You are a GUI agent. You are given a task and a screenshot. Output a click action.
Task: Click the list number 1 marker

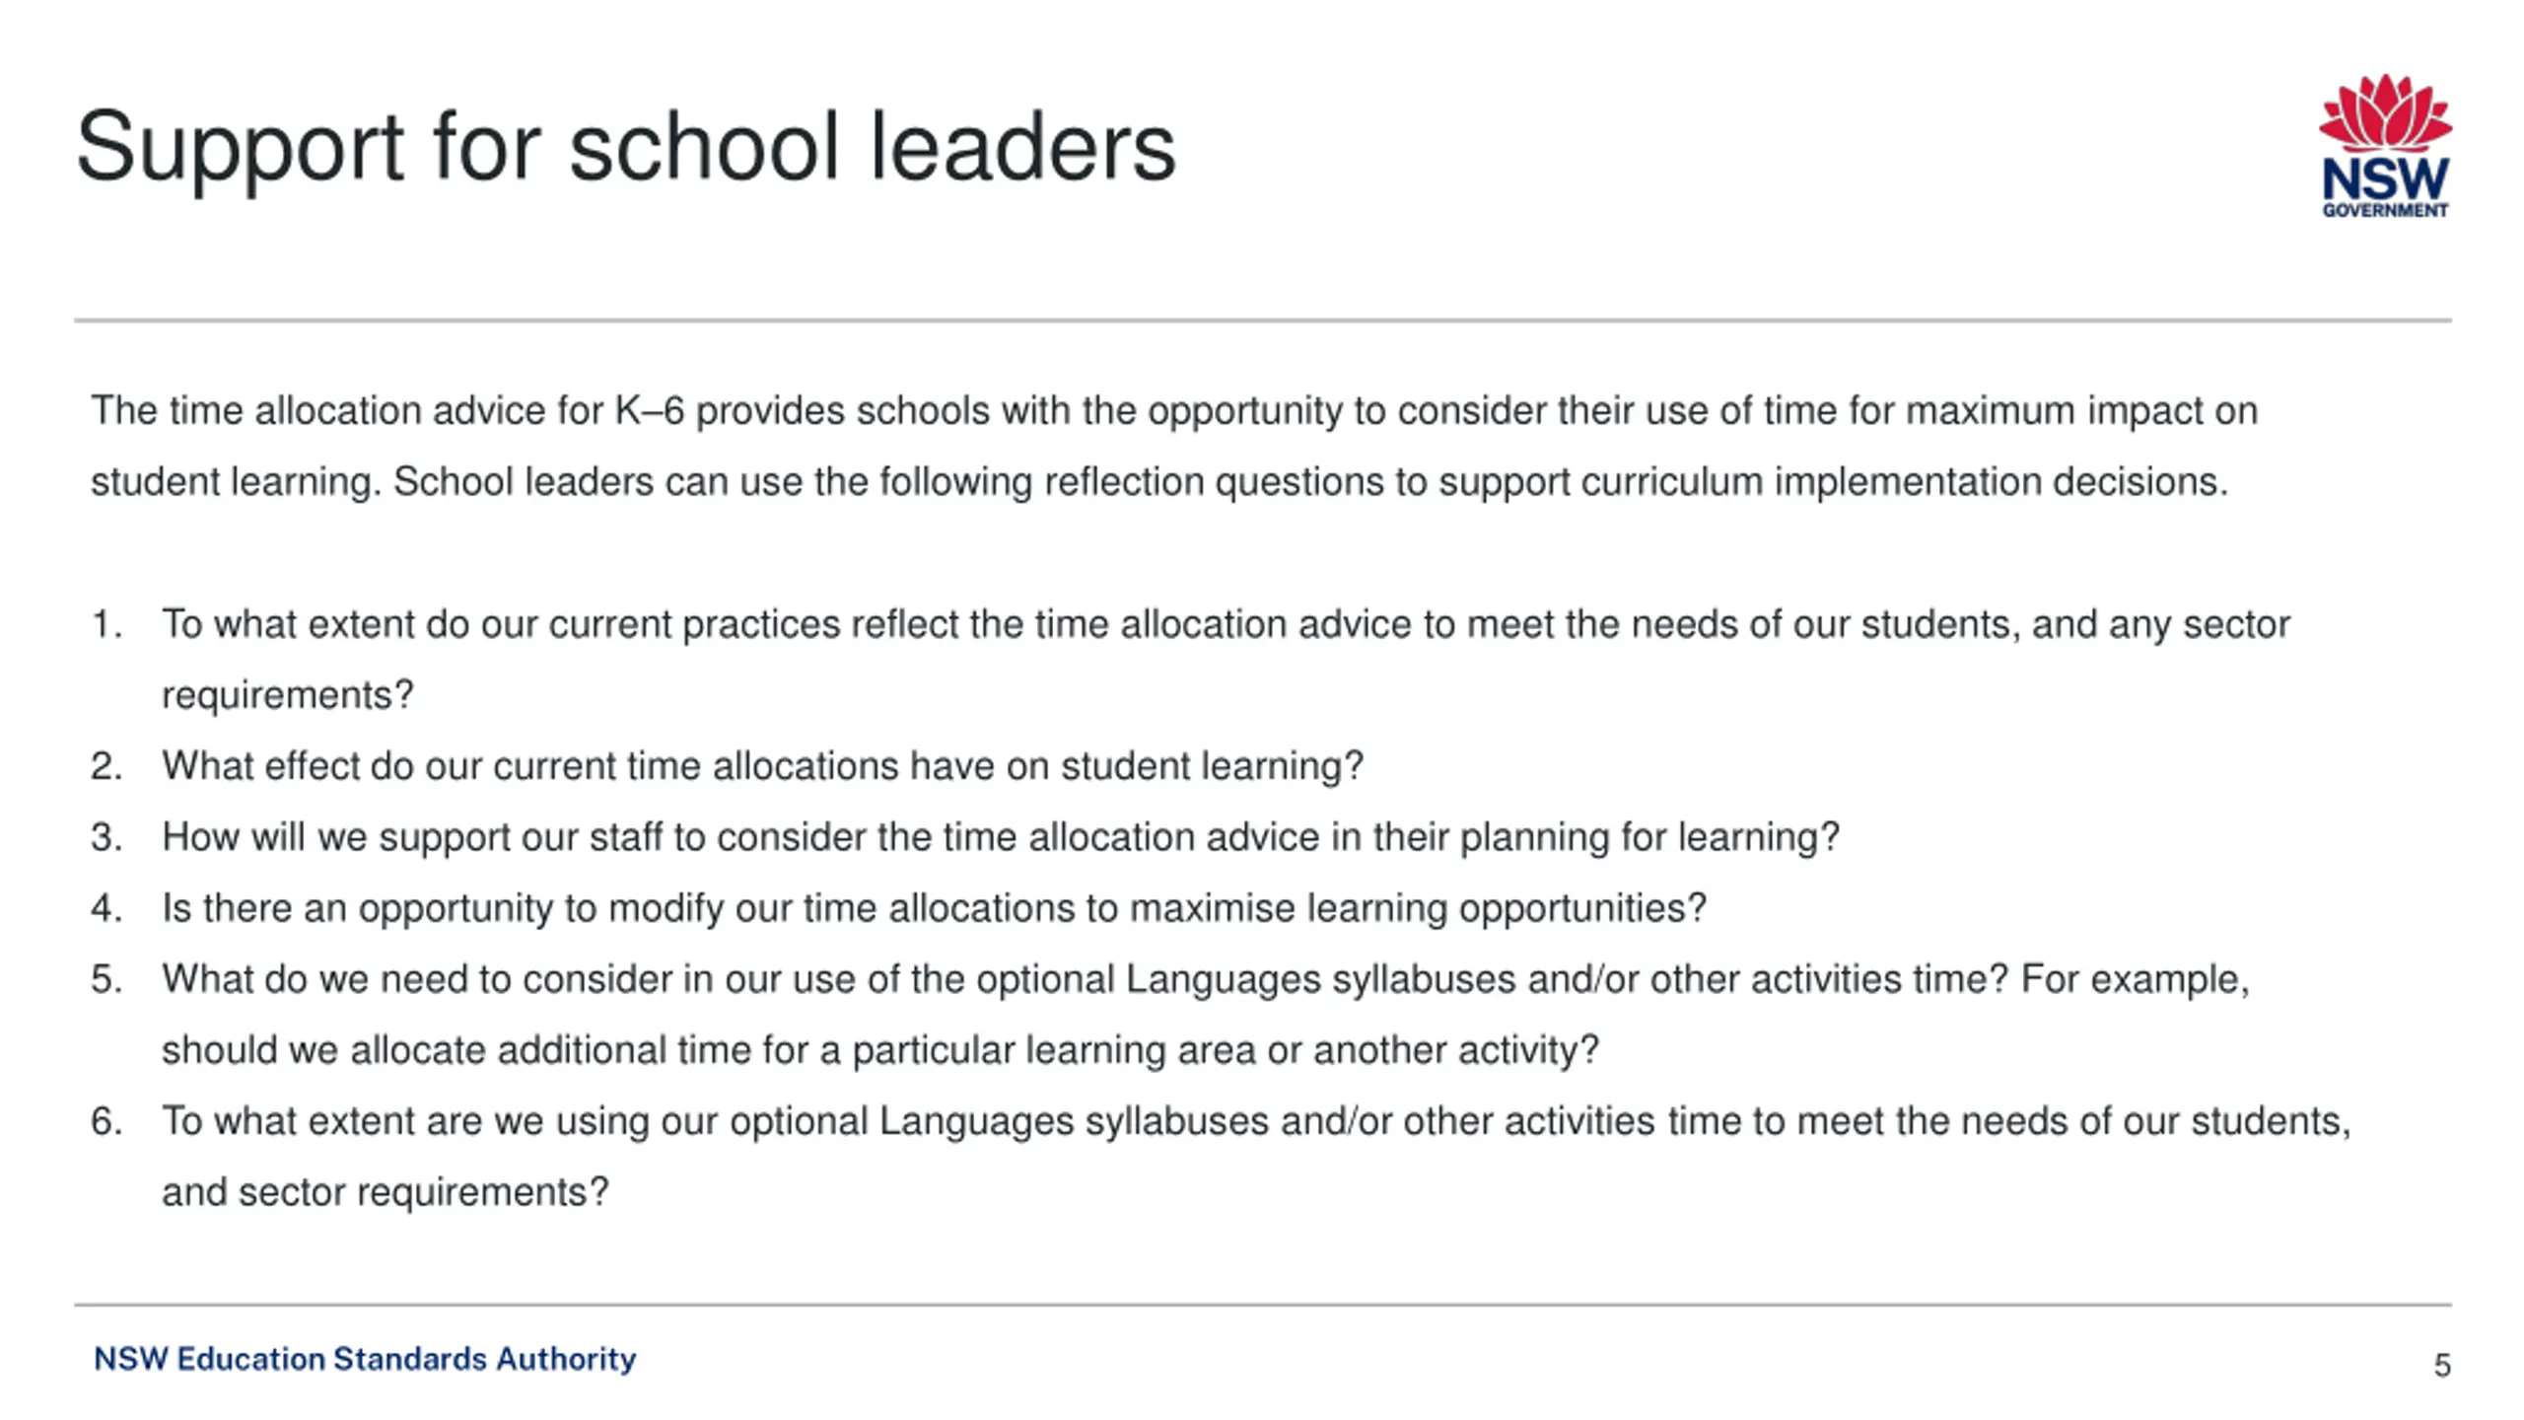(106, 624)
